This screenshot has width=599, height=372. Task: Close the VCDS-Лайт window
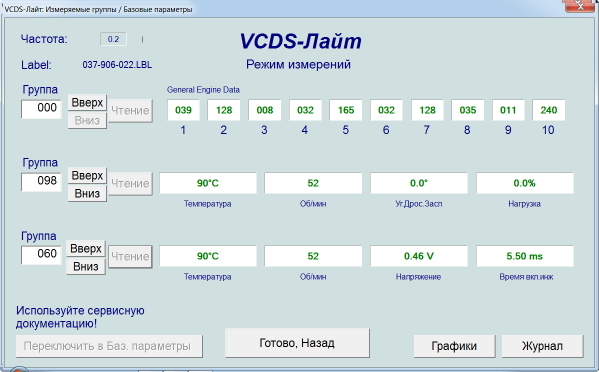coord(580,5)
